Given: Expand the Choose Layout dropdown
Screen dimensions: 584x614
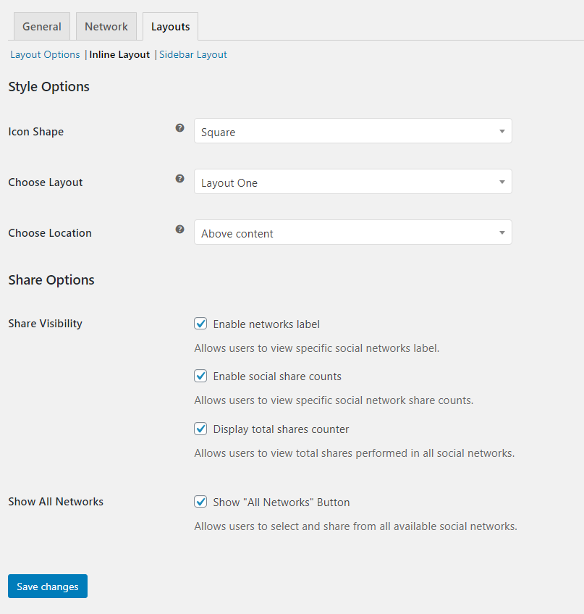Looking at the screenshot, I should coord(352,182).
